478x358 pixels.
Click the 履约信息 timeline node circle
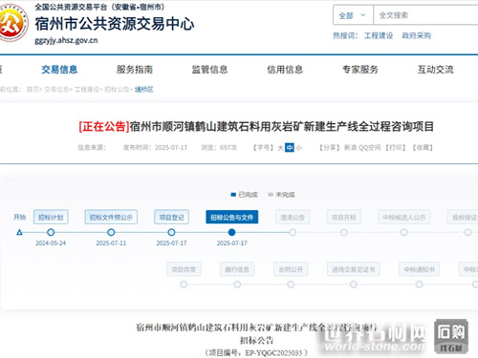click(x=237, y=284)
